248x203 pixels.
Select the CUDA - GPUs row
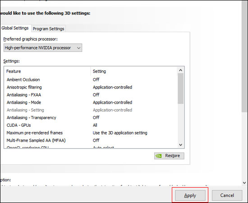91,125
